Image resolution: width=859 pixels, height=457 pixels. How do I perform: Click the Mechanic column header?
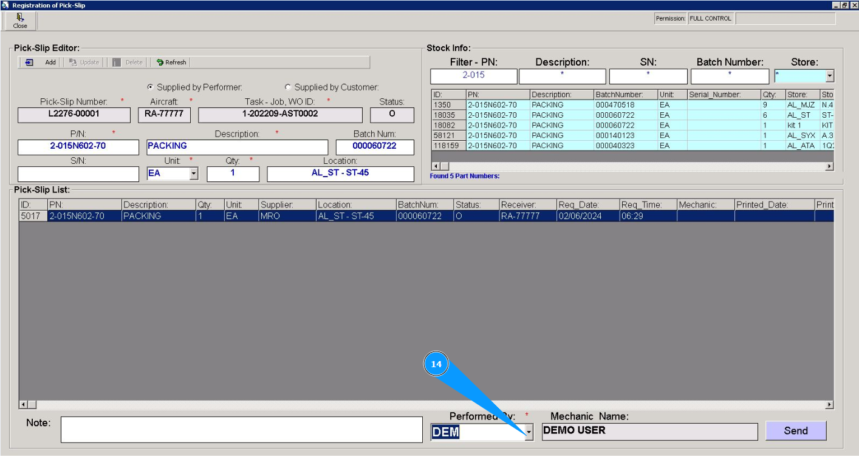click(706, 205)
